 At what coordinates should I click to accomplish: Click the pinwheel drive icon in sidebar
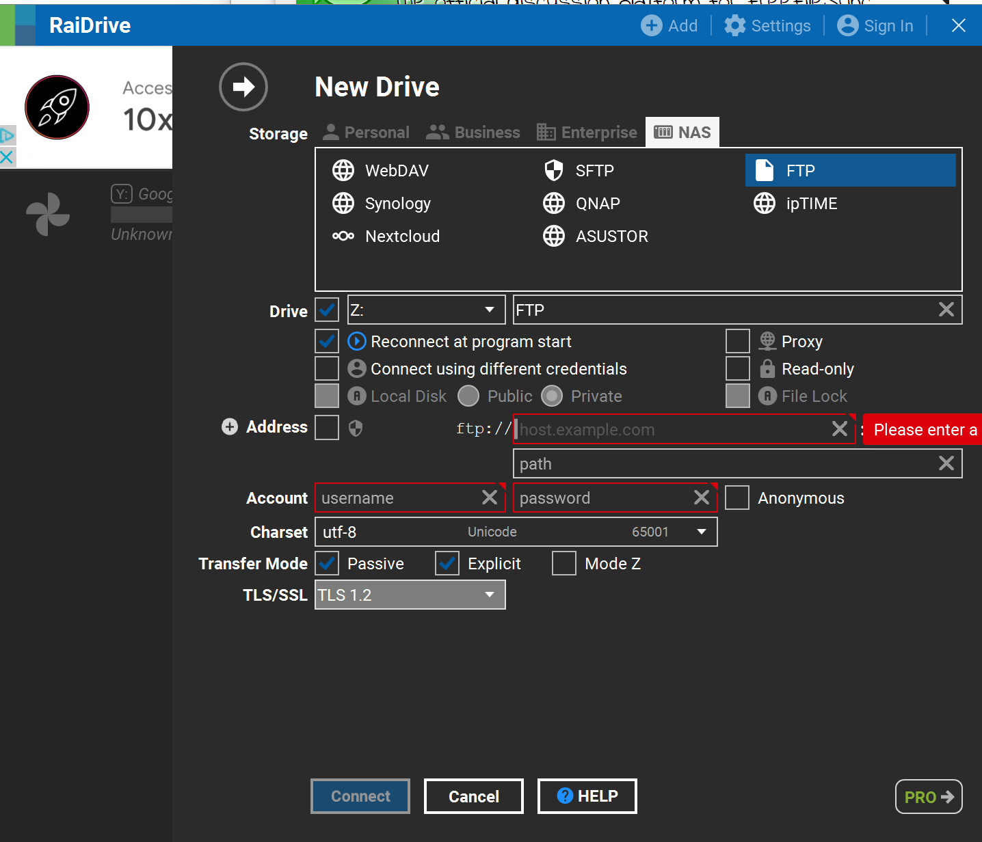(x=48, y=215)
